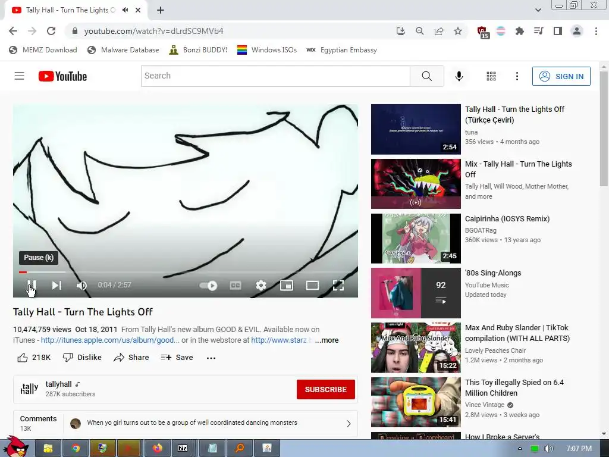Open tallyhall channel avatar
This screenshot has width=609, height=457.
click(30, 389)
